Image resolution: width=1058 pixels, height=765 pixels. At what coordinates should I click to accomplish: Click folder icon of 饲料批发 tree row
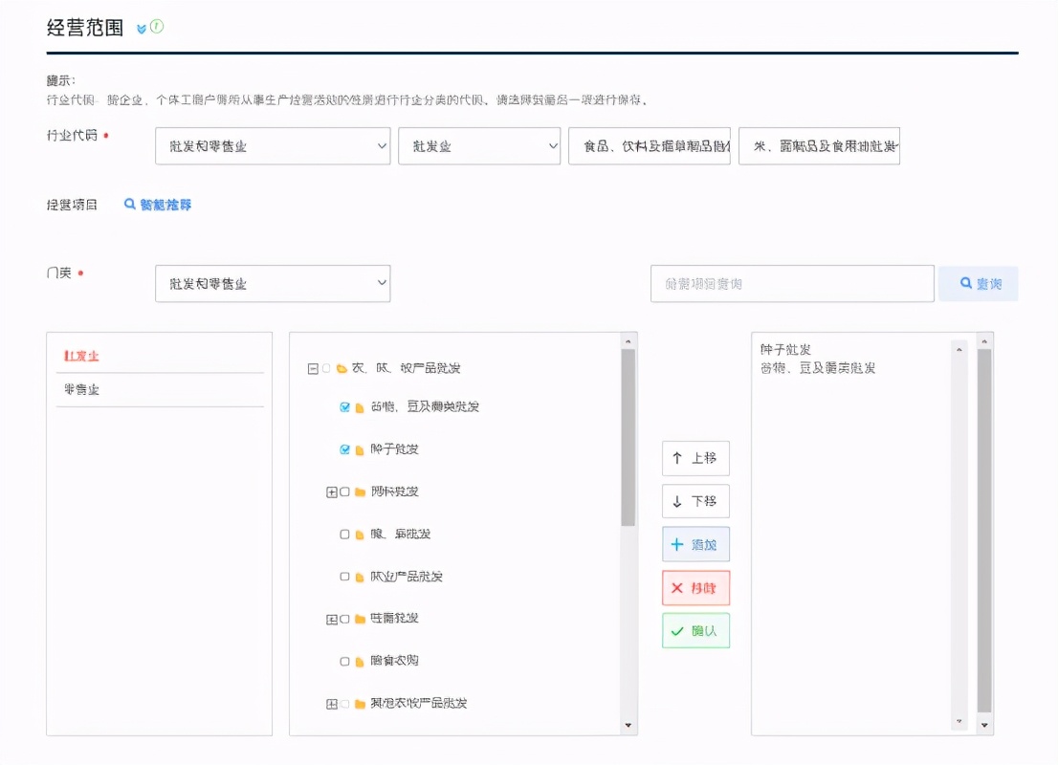[x=360, y=492]
